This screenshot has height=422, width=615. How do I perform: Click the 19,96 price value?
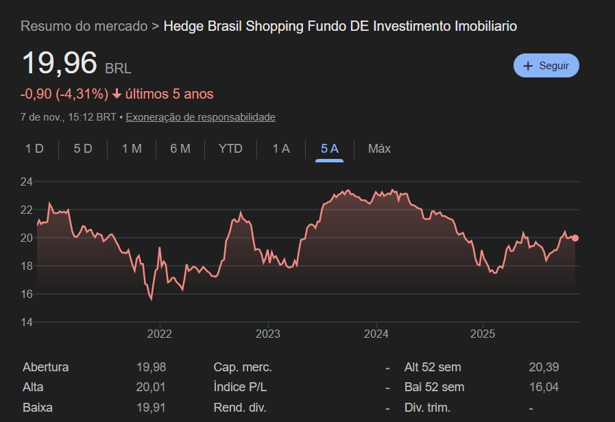[x=60, y=64]
